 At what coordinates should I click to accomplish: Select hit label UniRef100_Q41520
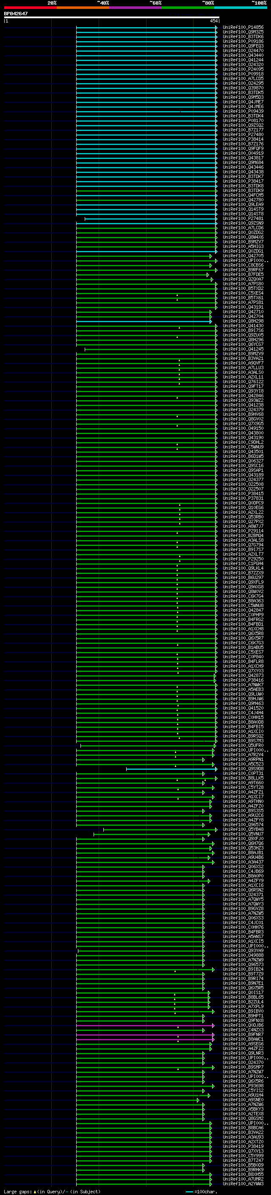pyautogui.click(x=243, y=708)
